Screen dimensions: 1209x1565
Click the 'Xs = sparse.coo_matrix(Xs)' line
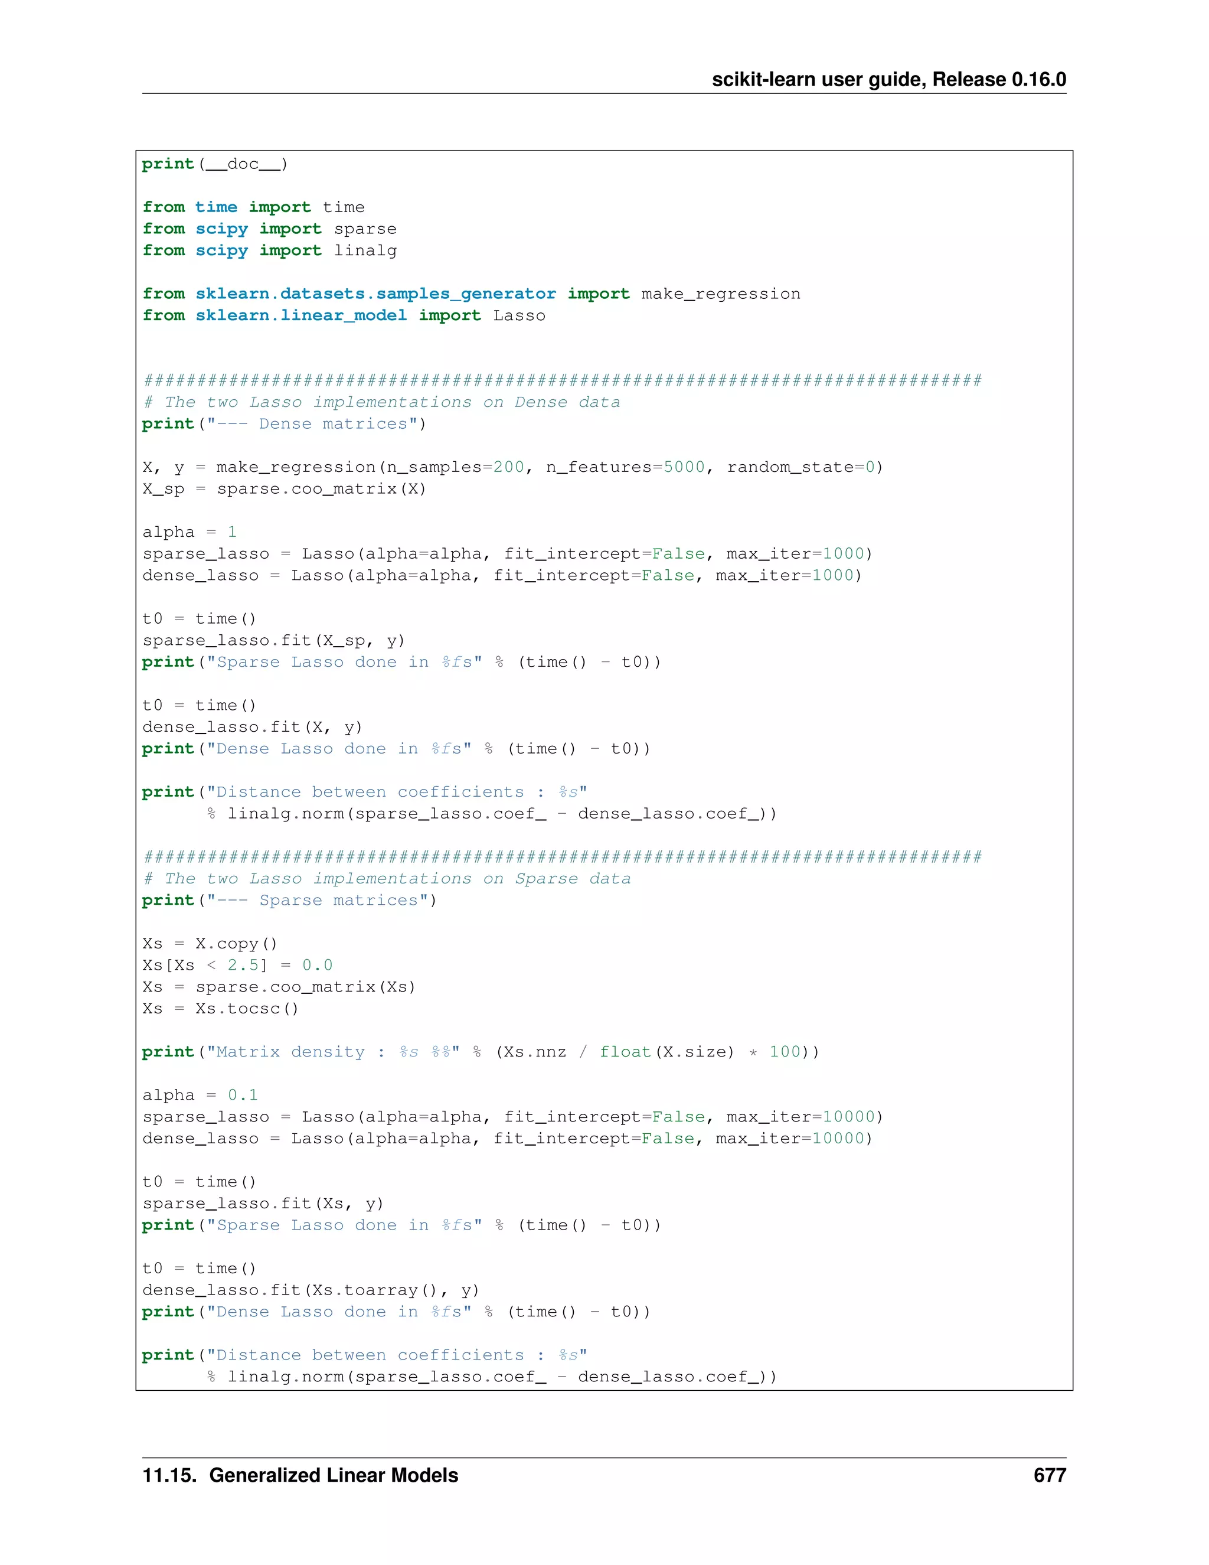(x=279, y=987)
